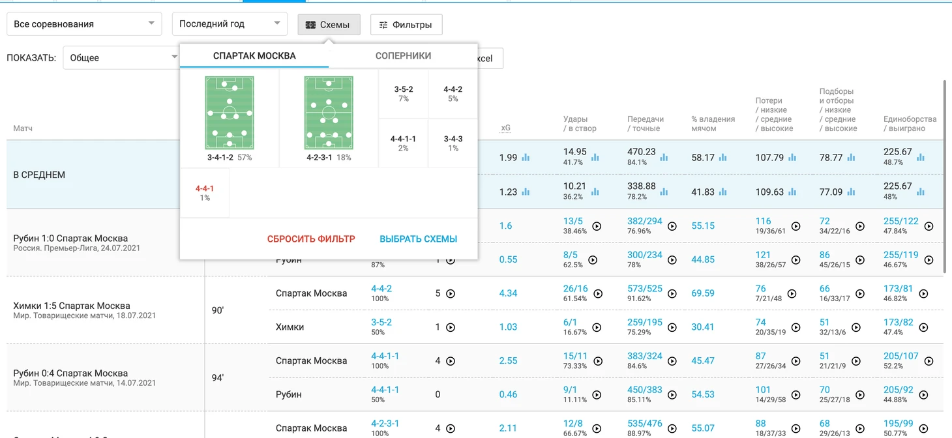Toggle the red 4-4-1 formation tile

[205, 193]
